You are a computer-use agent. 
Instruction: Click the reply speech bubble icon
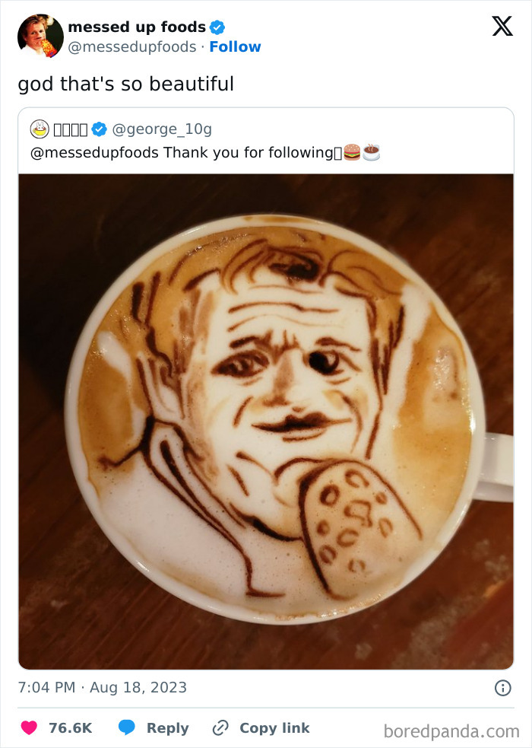click(x=127, y=727)
